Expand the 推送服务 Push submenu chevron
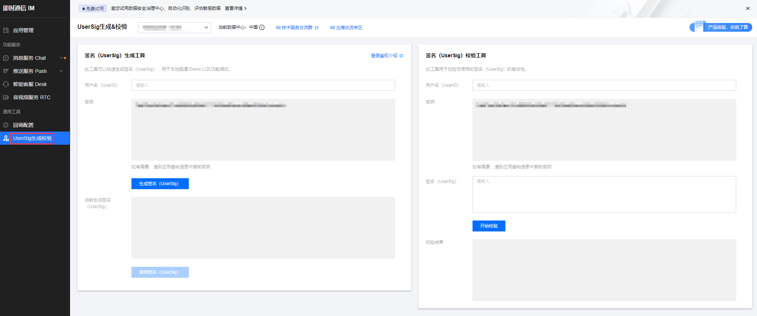 tap(61, 71)
